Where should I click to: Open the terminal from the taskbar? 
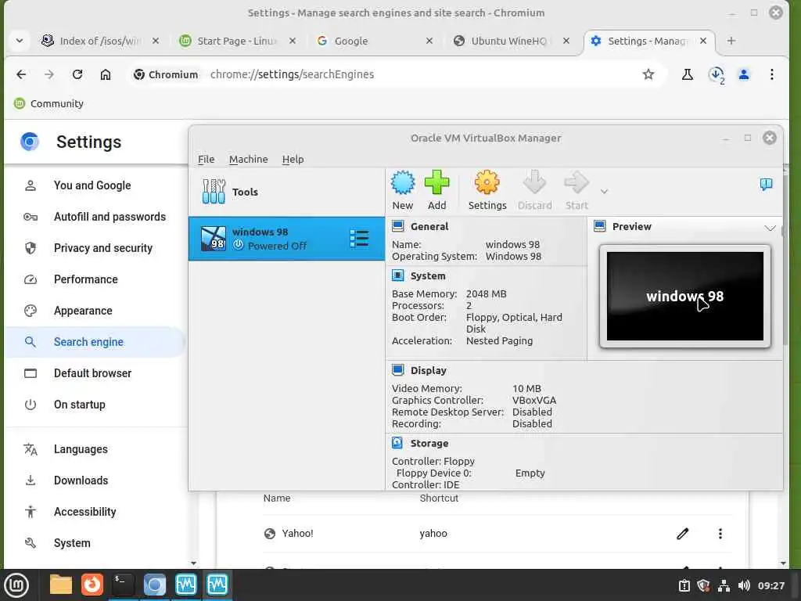(123, 585)
